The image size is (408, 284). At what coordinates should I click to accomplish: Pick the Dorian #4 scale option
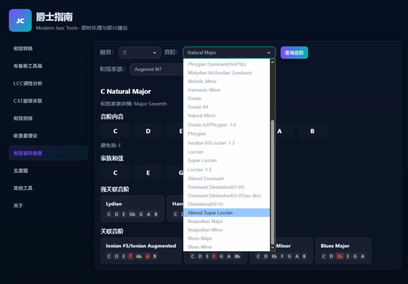coord(226,107)
